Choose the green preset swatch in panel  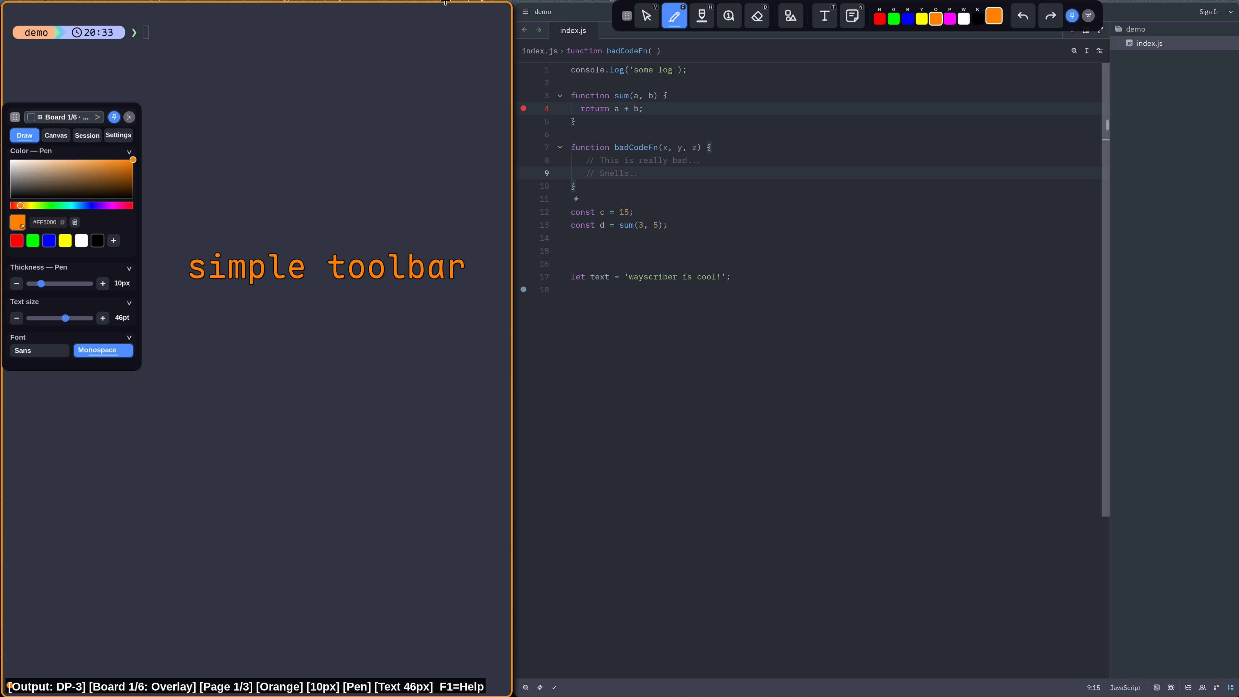[x=33, y=241]
